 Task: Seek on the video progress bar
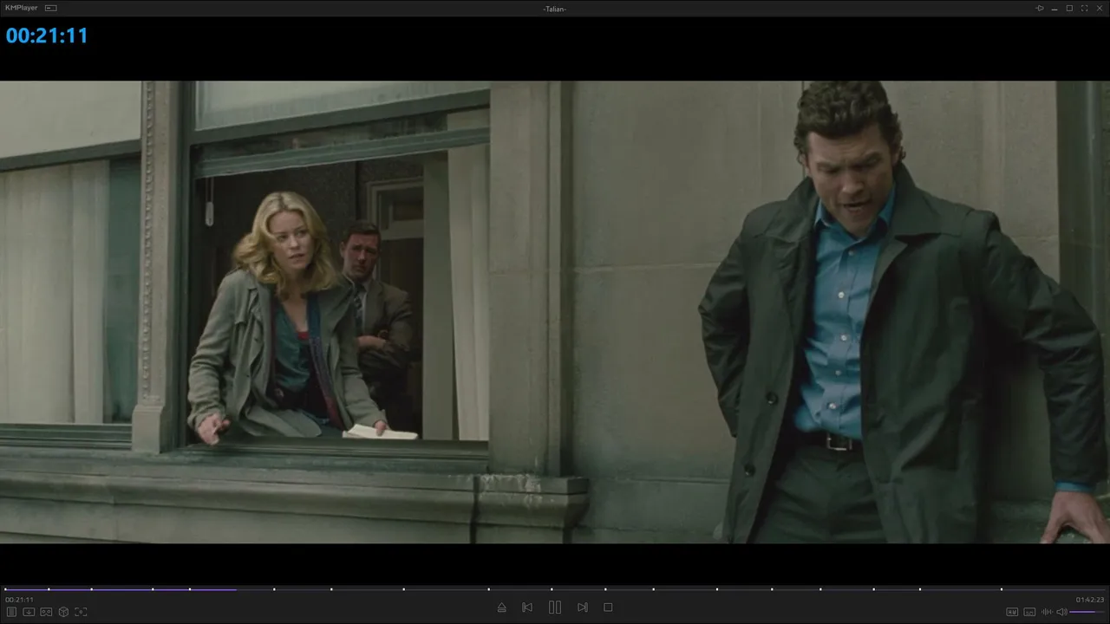click(555, 589)
